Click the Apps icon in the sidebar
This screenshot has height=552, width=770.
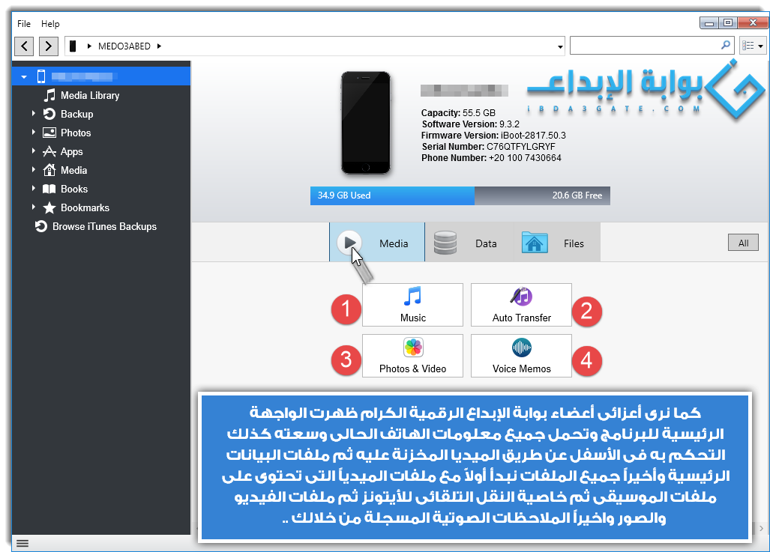pyautogui.click(x=49, y=151)
